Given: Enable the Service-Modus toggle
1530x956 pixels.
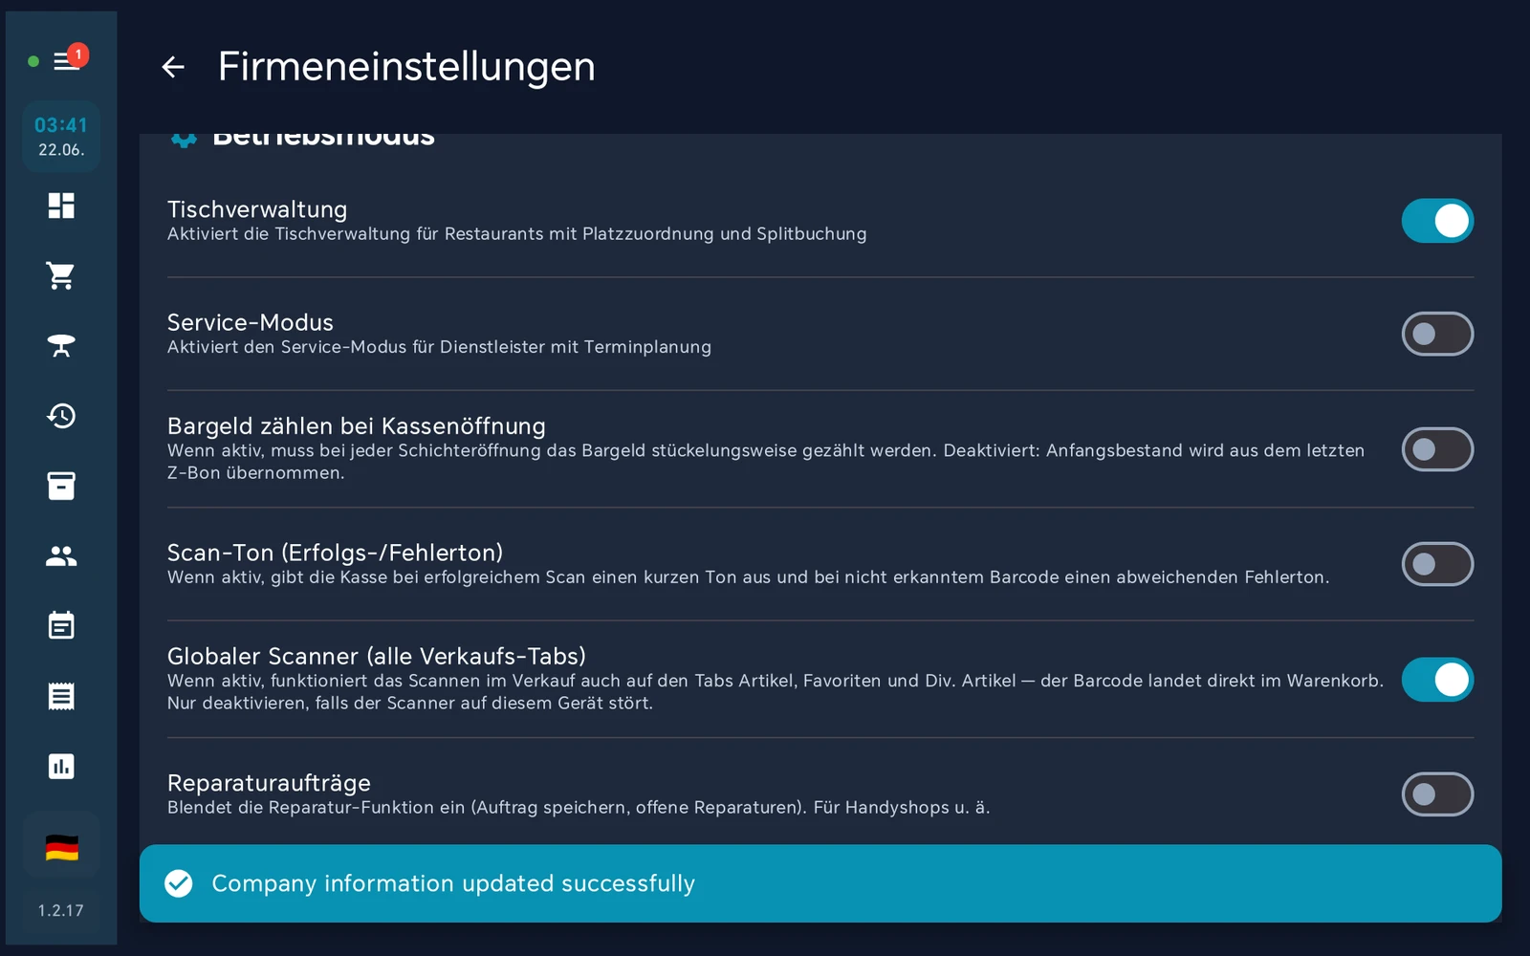Looking at the screenshot, I should [x=1437, y=334].
